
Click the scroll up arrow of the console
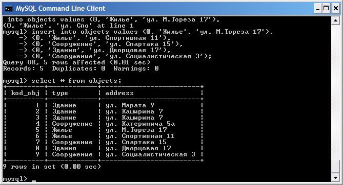click(x=335, y=21)
